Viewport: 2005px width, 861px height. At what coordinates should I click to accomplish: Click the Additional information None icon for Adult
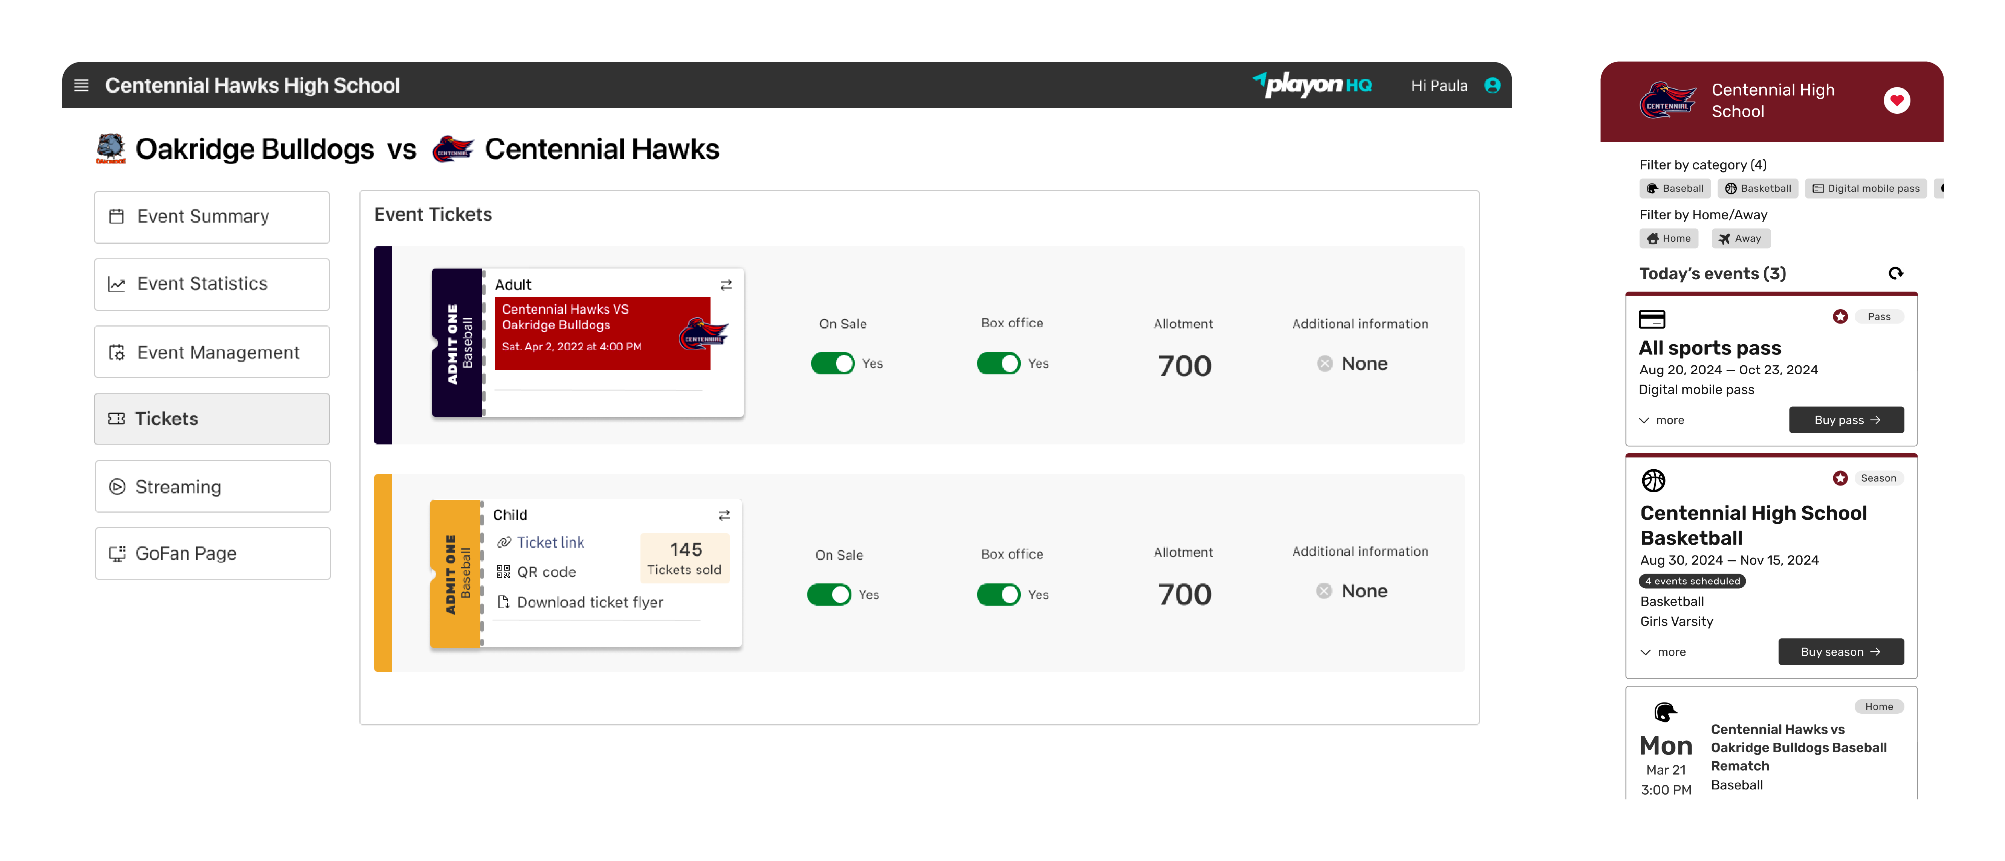1325,363
